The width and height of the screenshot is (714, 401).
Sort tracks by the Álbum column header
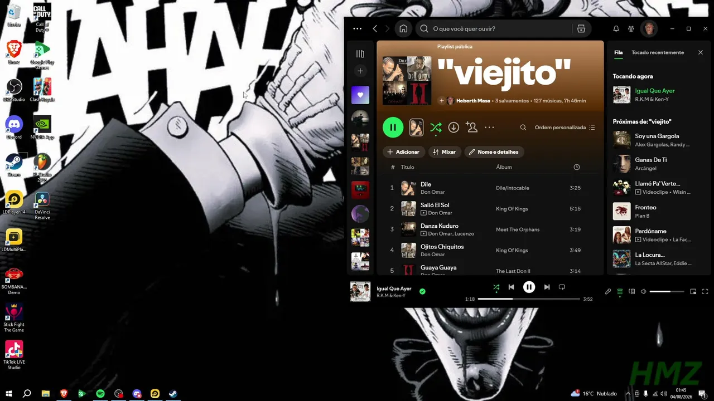(504, 167)
